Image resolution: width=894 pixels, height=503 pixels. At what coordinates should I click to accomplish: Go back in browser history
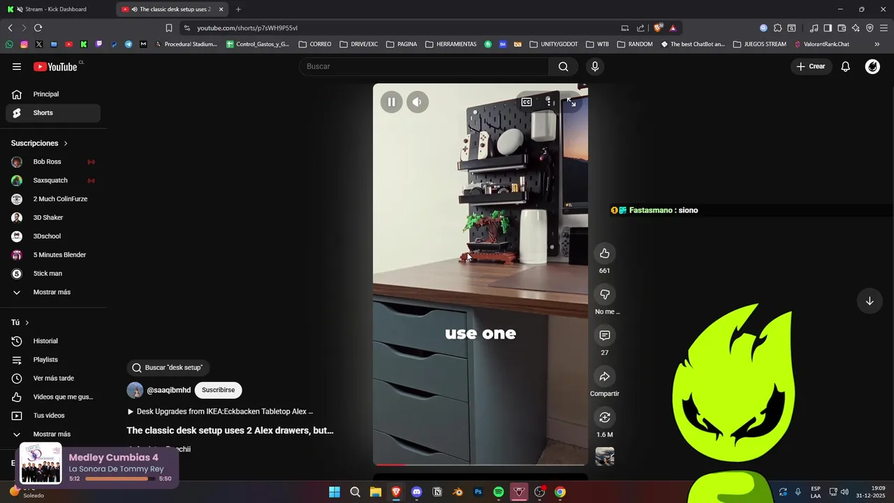coord(10,28)
